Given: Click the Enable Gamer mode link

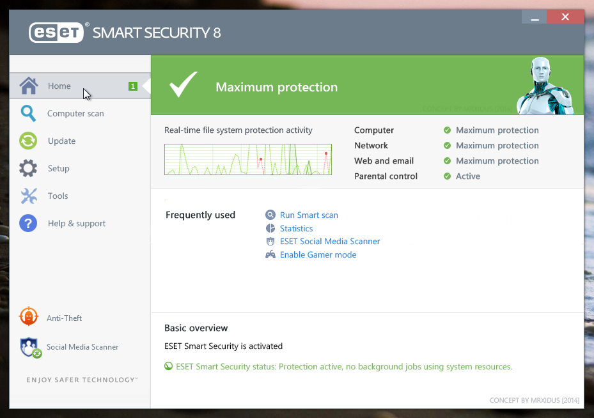Looking at the screenshot, I should point(318,254).
